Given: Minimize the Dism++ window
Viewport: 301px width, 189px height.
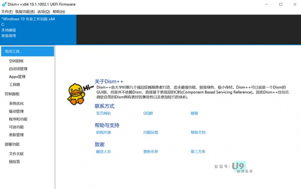Looking at the screenshot, I should (266, 4).
